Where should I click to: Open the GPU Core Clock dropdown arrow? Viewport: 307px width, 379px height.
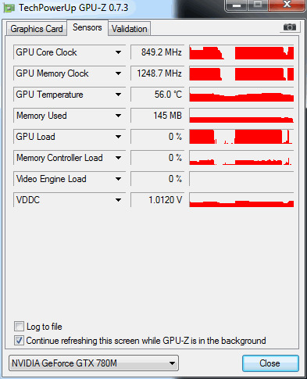(118, 52)
